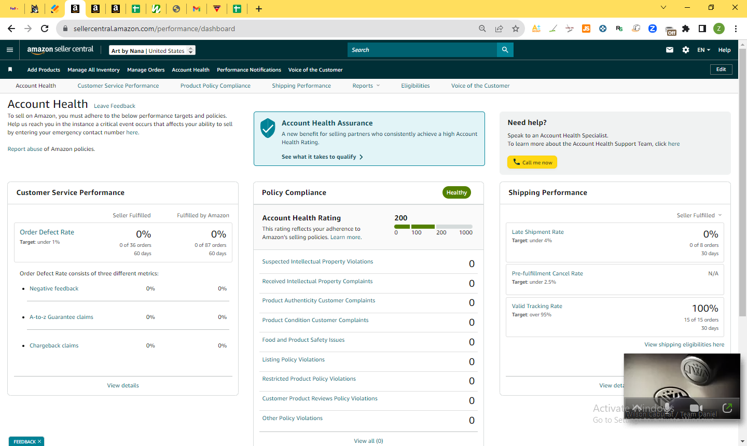This screenshot has width=747, height=446.
Task: Open the Chrome tab search chevron
Action: point(663,8)
